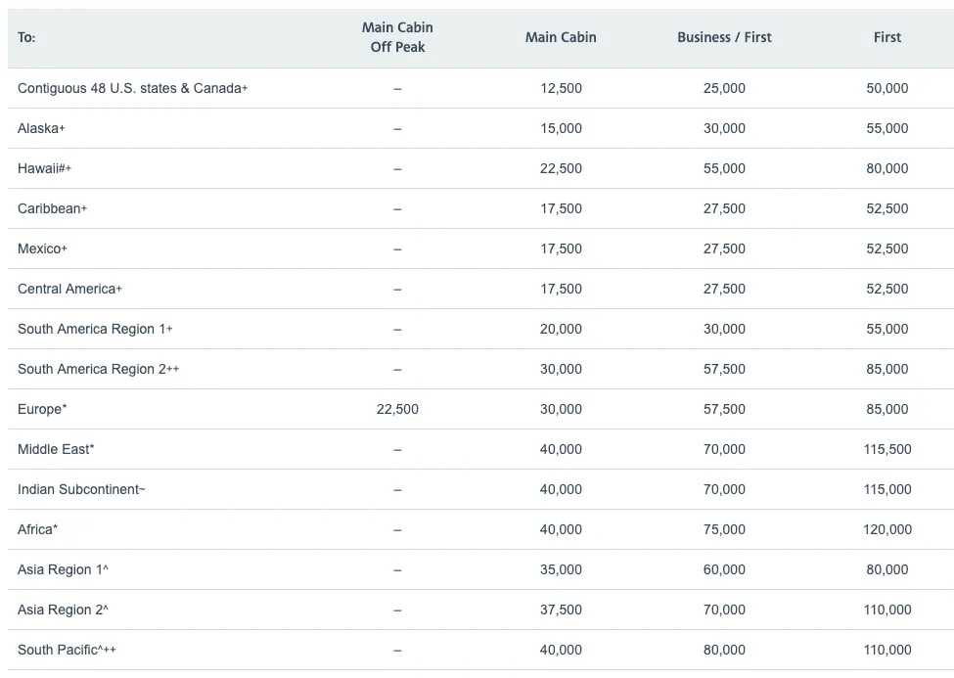954x678 pixels.
Task: Select the Middle East First value 115,500
Action: click(887, 449)
